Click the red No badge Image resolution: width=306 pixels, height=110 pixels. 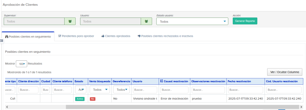[x=93, y=99]
